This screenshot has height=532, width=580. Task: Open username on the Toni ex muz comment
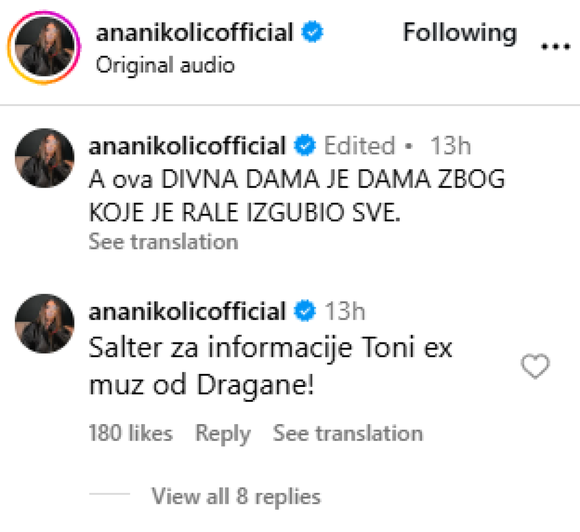click(x=187, y=311)
